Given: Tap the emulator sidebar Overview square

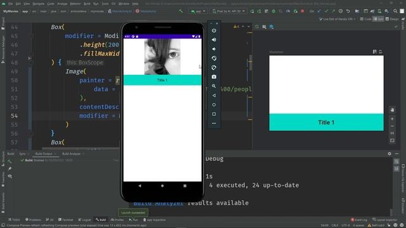Looking at the screenshot, I should 214,114.
